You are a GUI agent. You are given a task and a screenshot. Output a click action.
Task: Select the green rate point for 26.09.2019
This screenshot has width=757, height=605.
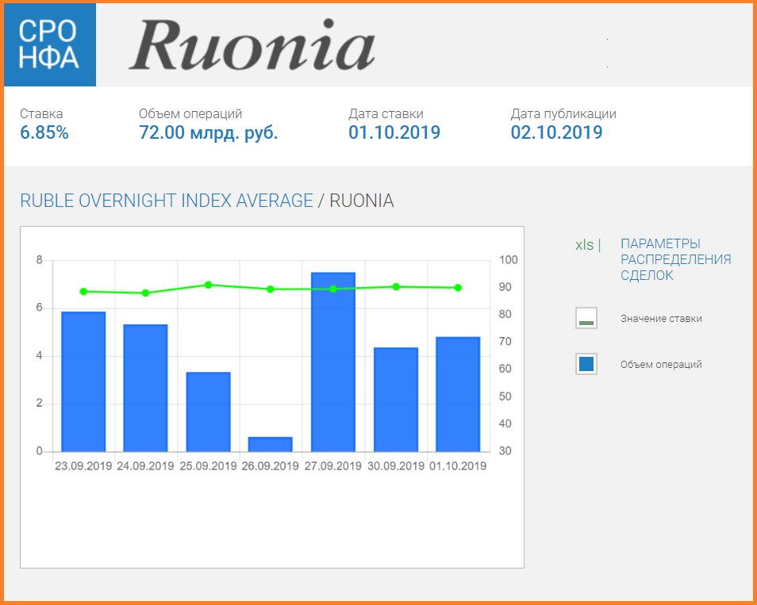pyautogui.click(x=271, y=289)
